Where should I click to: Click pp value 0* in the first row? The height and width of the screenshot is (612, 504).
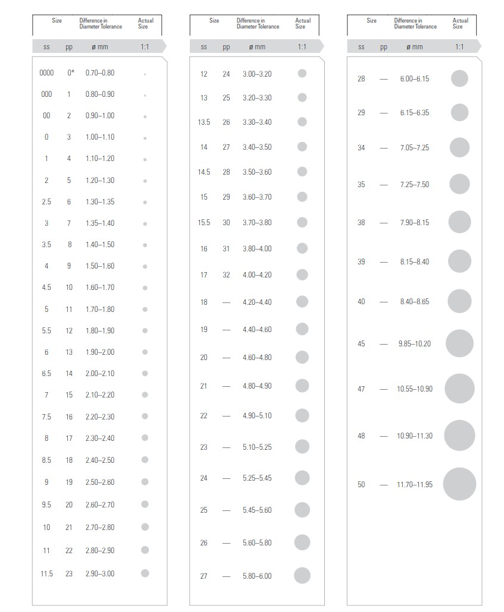71,72
